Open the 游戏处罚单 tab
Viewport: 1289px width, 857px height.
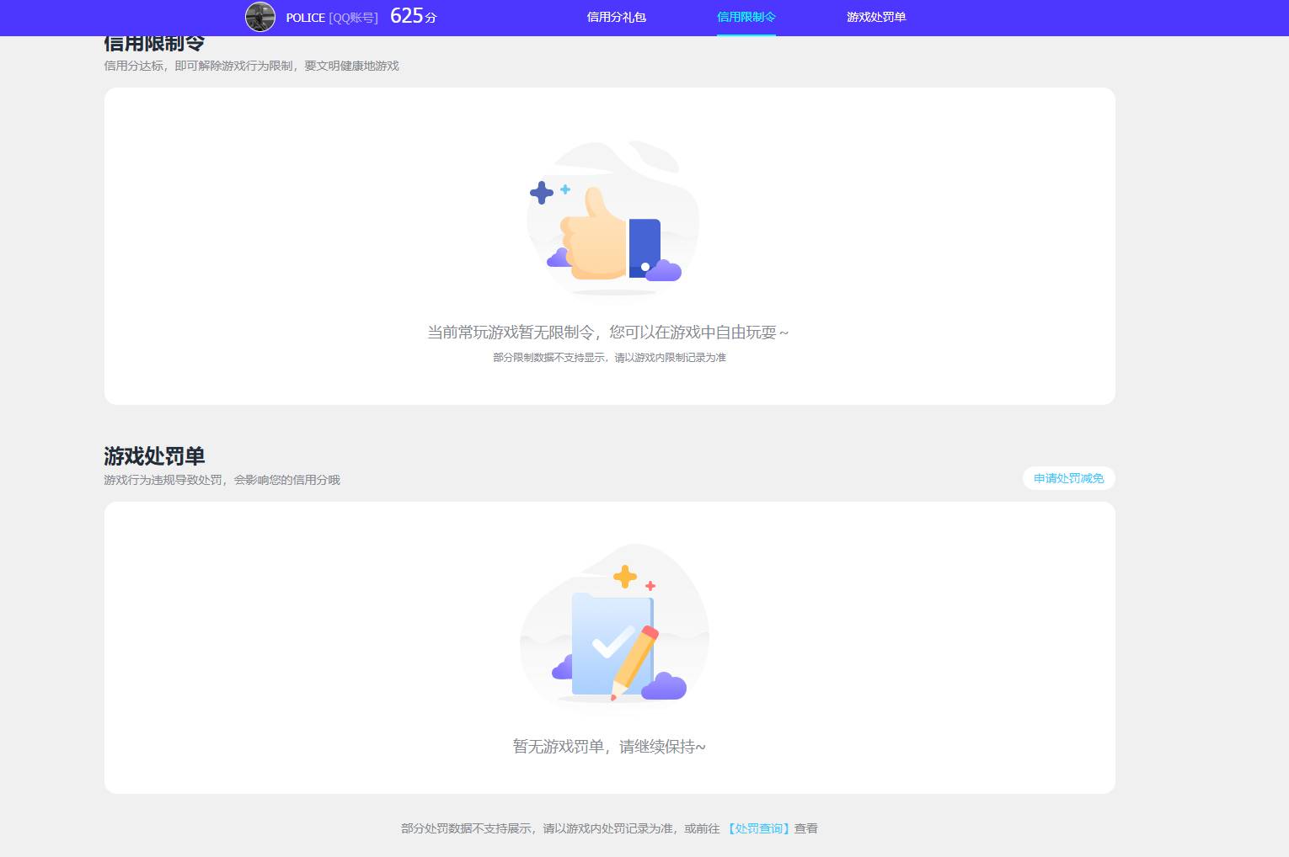(876, 17)
